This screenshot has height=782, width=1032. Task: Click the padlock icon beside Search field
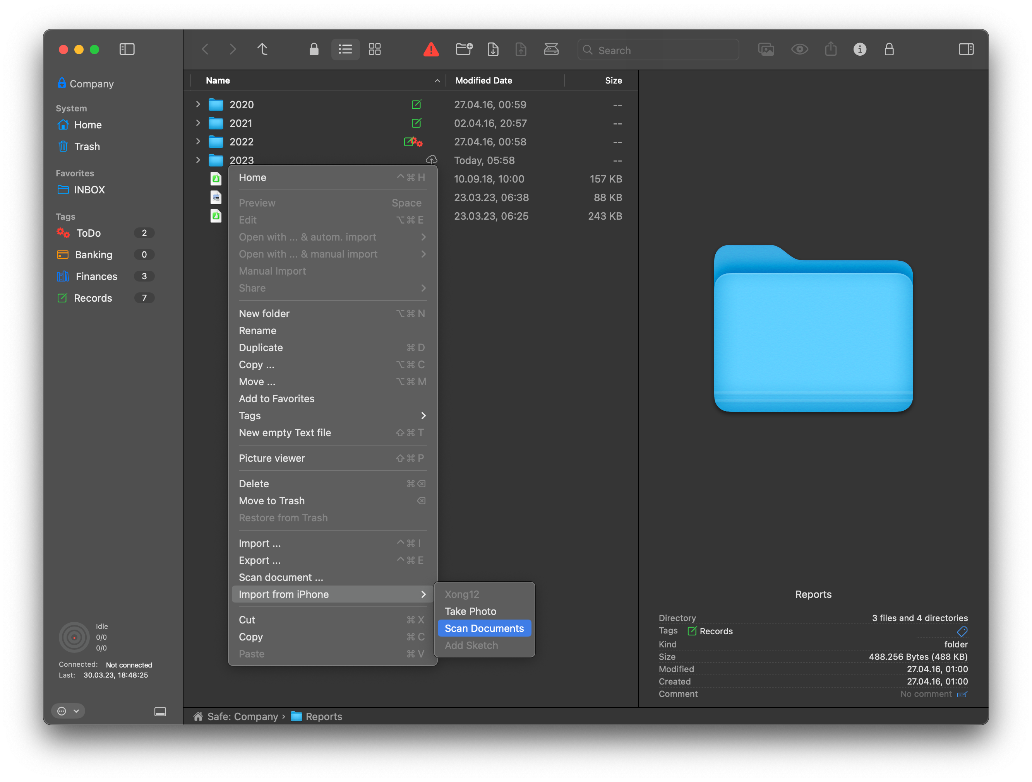[889, 50]
